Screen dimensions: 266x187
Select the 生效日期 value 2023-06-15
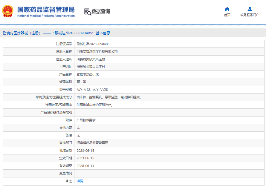[85, 158]
